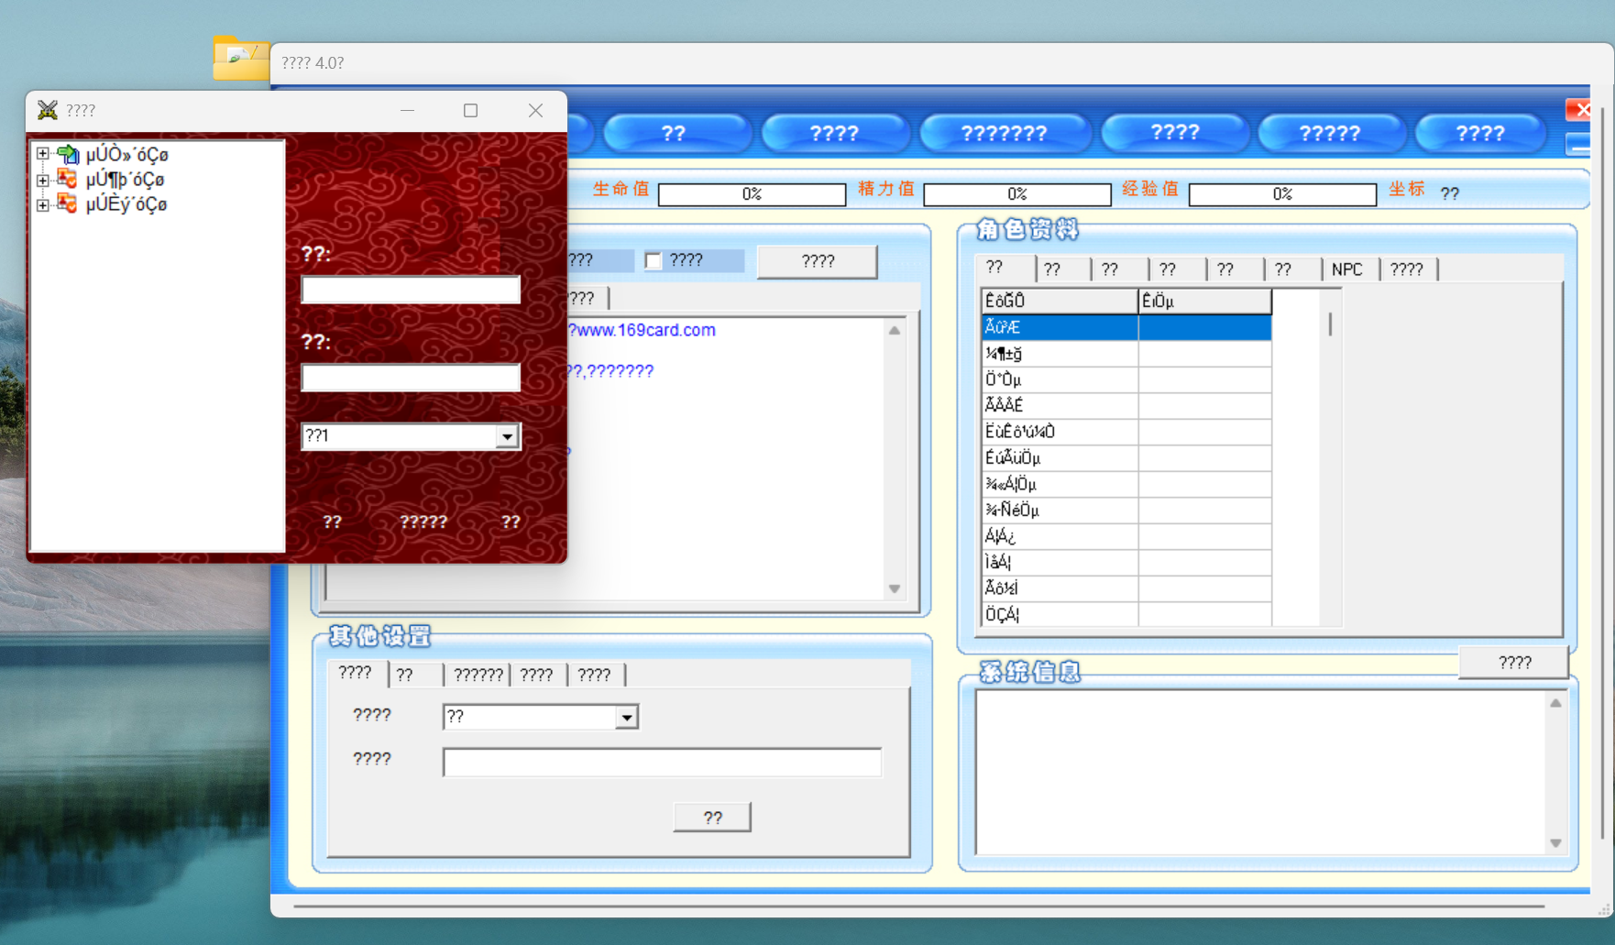Open the ??1 dropdown in the red window
The height and width of the screenshot is (945, 1615).
(x=507, y=436)
